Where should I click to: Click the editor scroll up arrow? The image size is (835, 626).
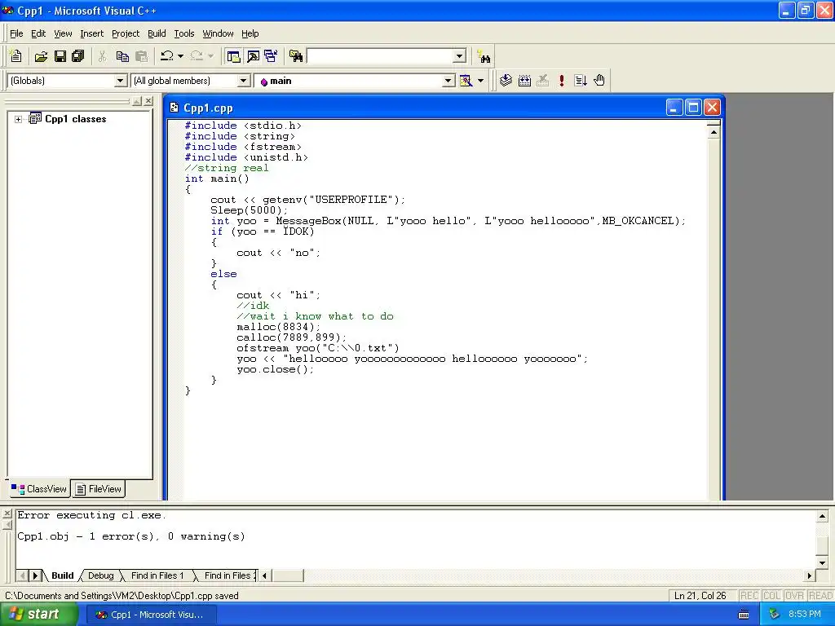[x=714, y=131]
